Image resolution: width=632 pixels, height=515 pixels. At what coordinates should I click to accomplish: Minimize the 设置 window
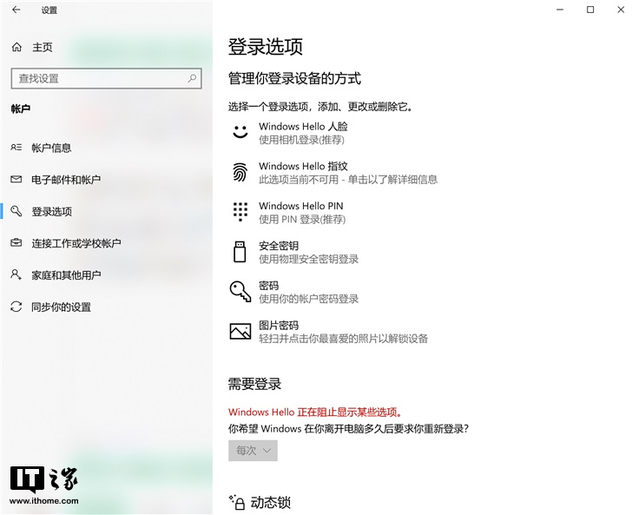[x=560, y=10]
